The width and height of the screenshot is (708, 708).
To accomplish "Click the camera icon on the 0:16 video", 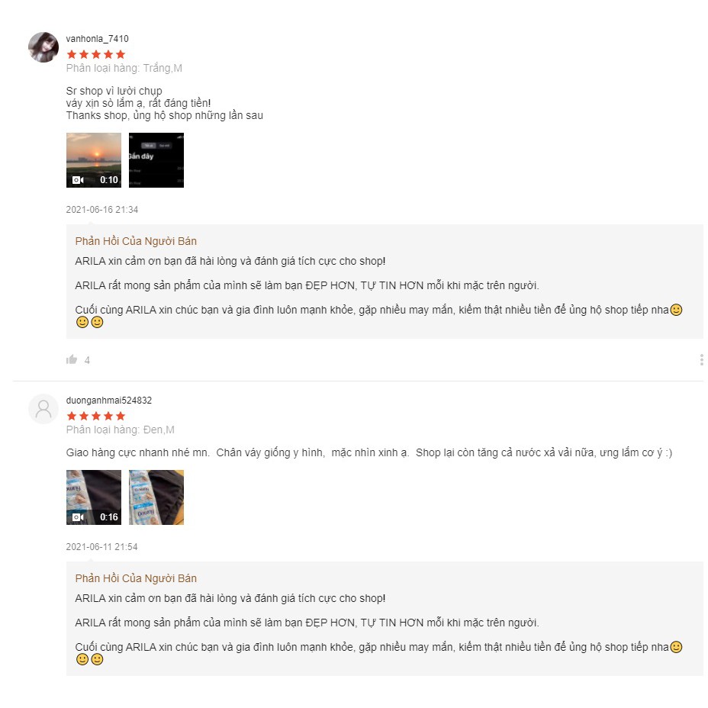I will pos(78,517).
